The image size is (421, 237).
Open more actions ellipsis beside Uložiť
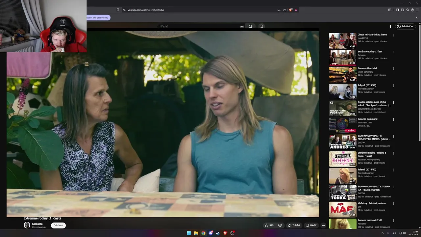323,225
